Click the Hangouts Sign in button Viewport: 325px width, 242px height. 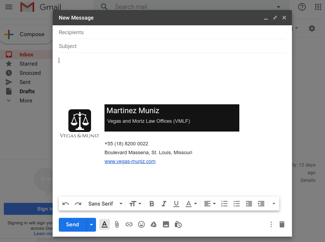[x=28, y=209]
